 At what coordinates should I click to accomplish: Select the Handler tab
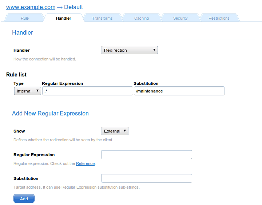[x=63, y=18]
